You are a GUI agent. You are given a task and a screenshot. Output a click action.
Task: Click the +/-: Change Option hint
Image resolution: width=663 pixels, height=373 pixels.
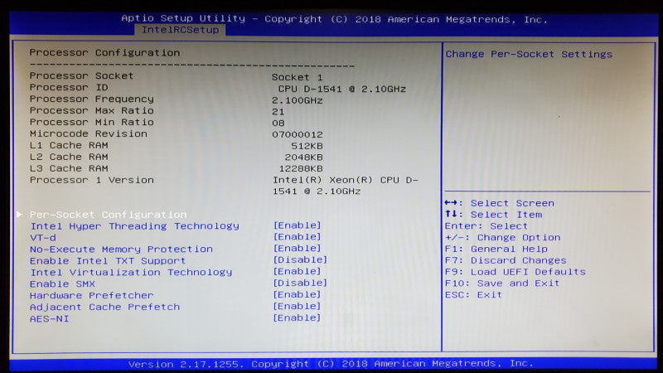[503, 238]
